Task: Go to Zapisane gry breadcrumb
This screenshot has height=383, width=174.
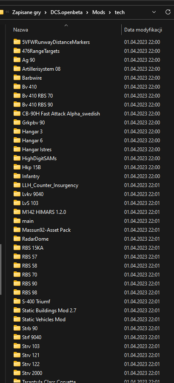Action: (26, 12)
